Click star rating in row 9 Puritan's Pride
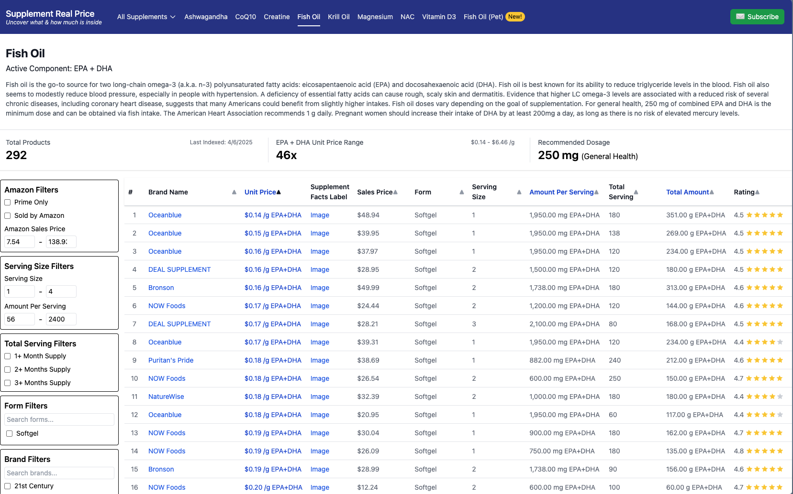The height and width of the screenshot is (494, 793). coord(765,360)
